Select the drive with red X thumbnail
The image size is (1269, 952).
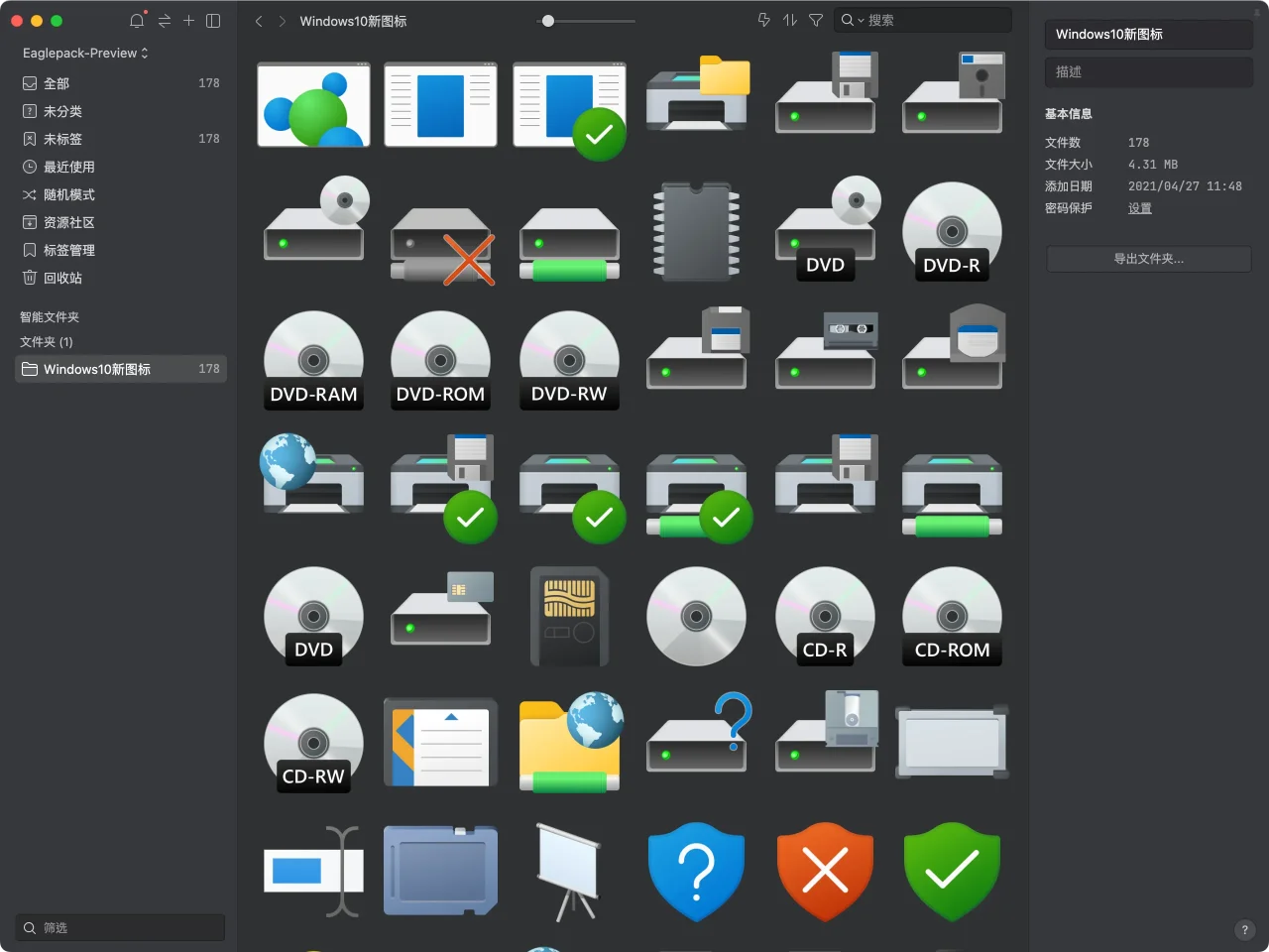pos(441,246)
